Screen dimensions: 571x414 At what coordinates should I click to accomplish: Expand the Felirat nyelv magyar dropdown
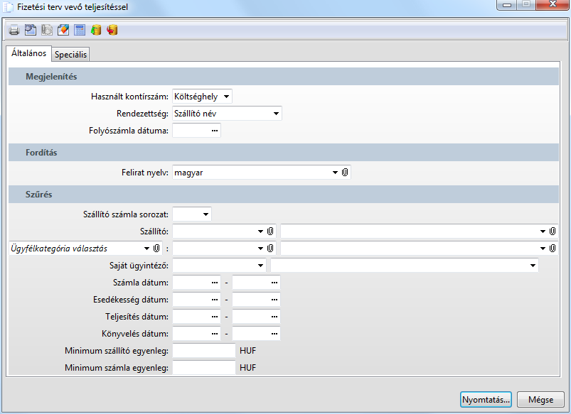pos(335,173)
